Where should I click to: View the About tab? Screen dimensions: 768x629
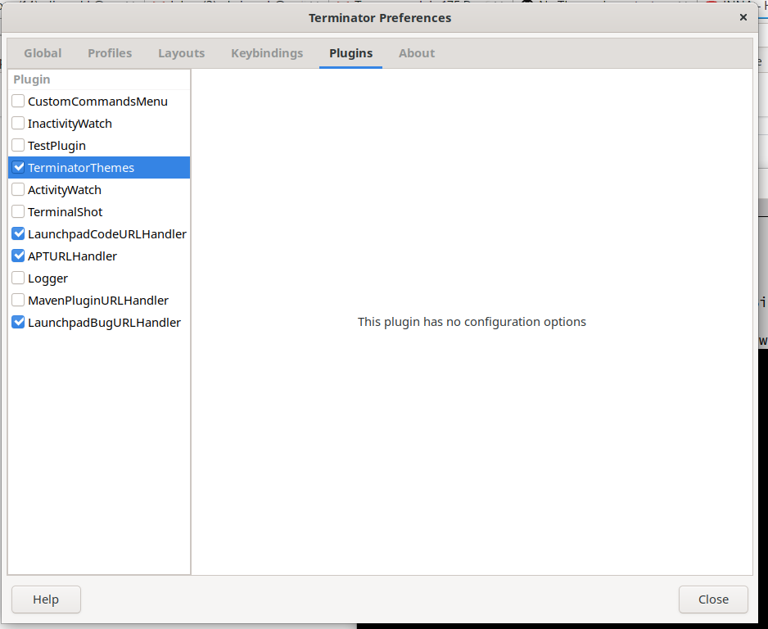[x=416, y=52]
